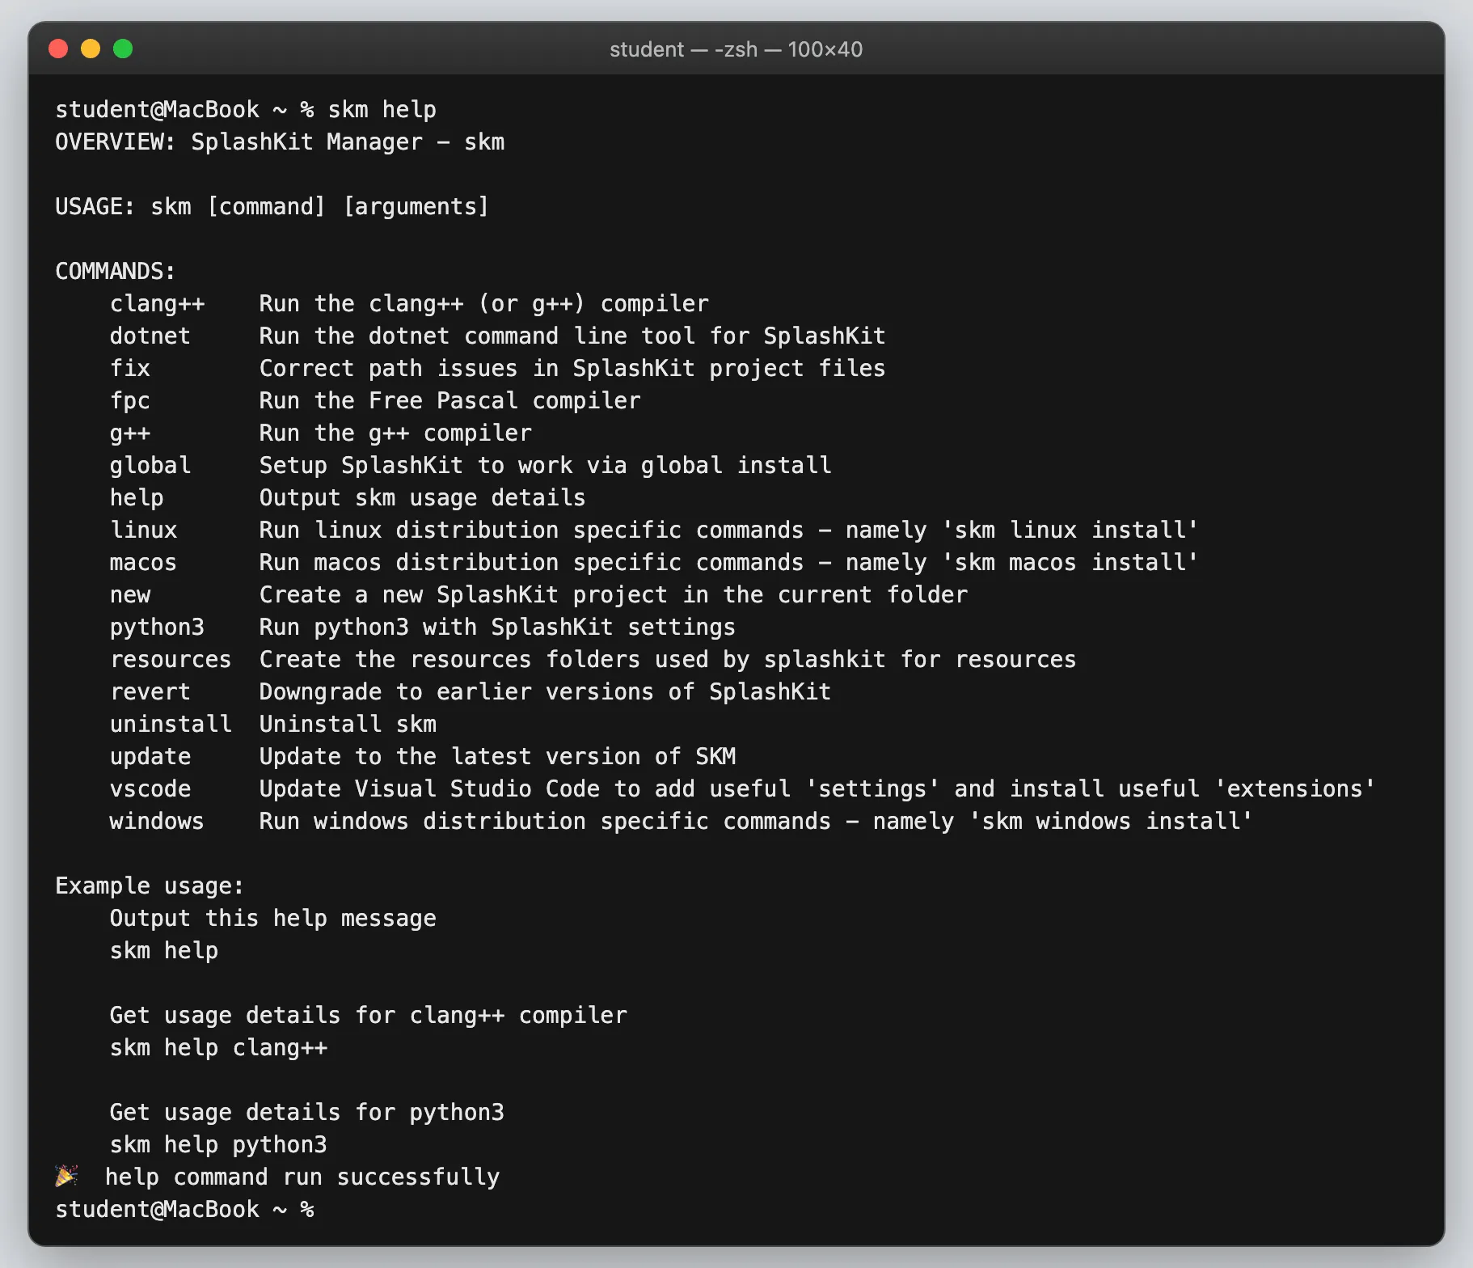The height and width of the screenshot is (1268, 1473).
Task: Click the 'vscode' command name
Action: pyautogui.click(x=150, y=789)
